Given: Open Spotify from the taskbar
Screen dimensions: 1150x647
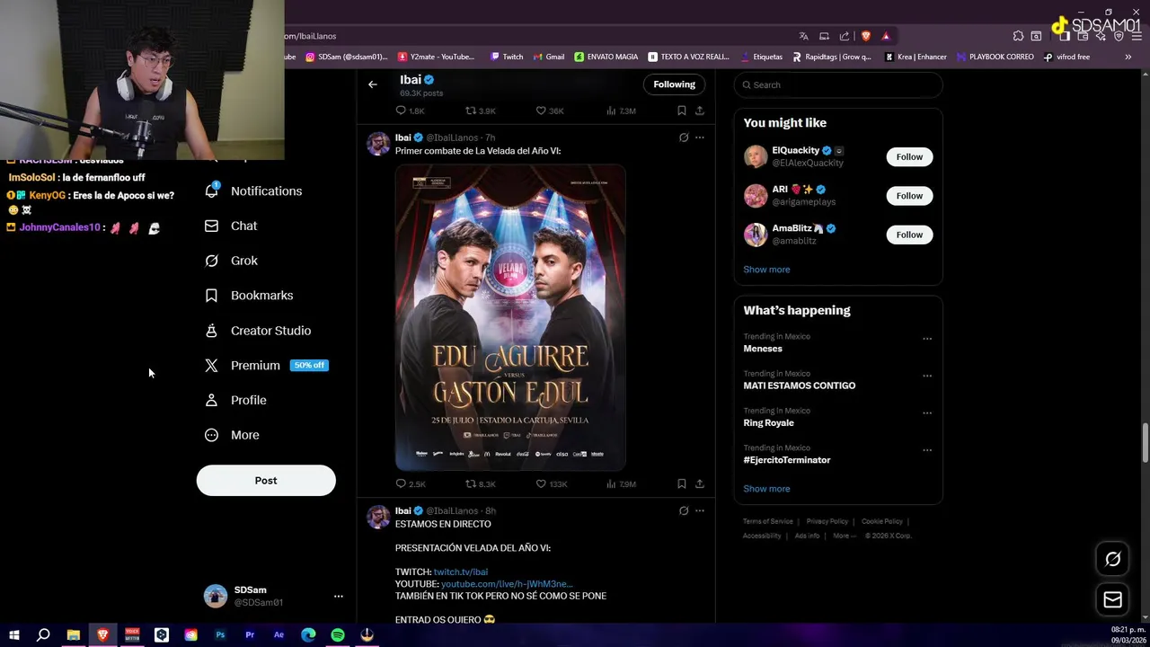Looking at the screenshot, I should (x=338, y=634).
